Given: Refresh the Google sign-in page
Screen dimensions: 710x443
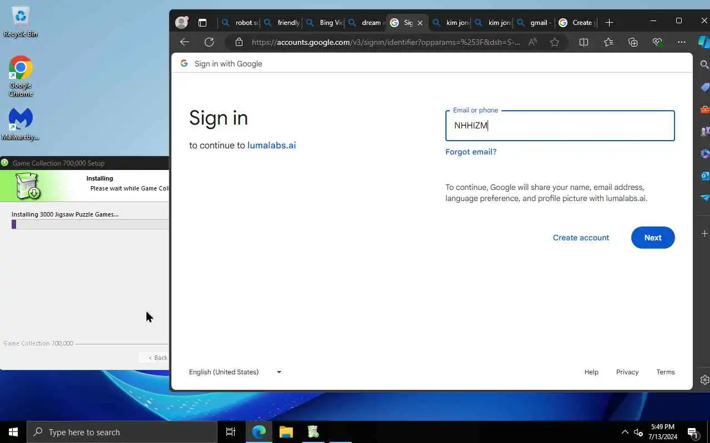Looking at the screenshot, I should coord(209,42).
